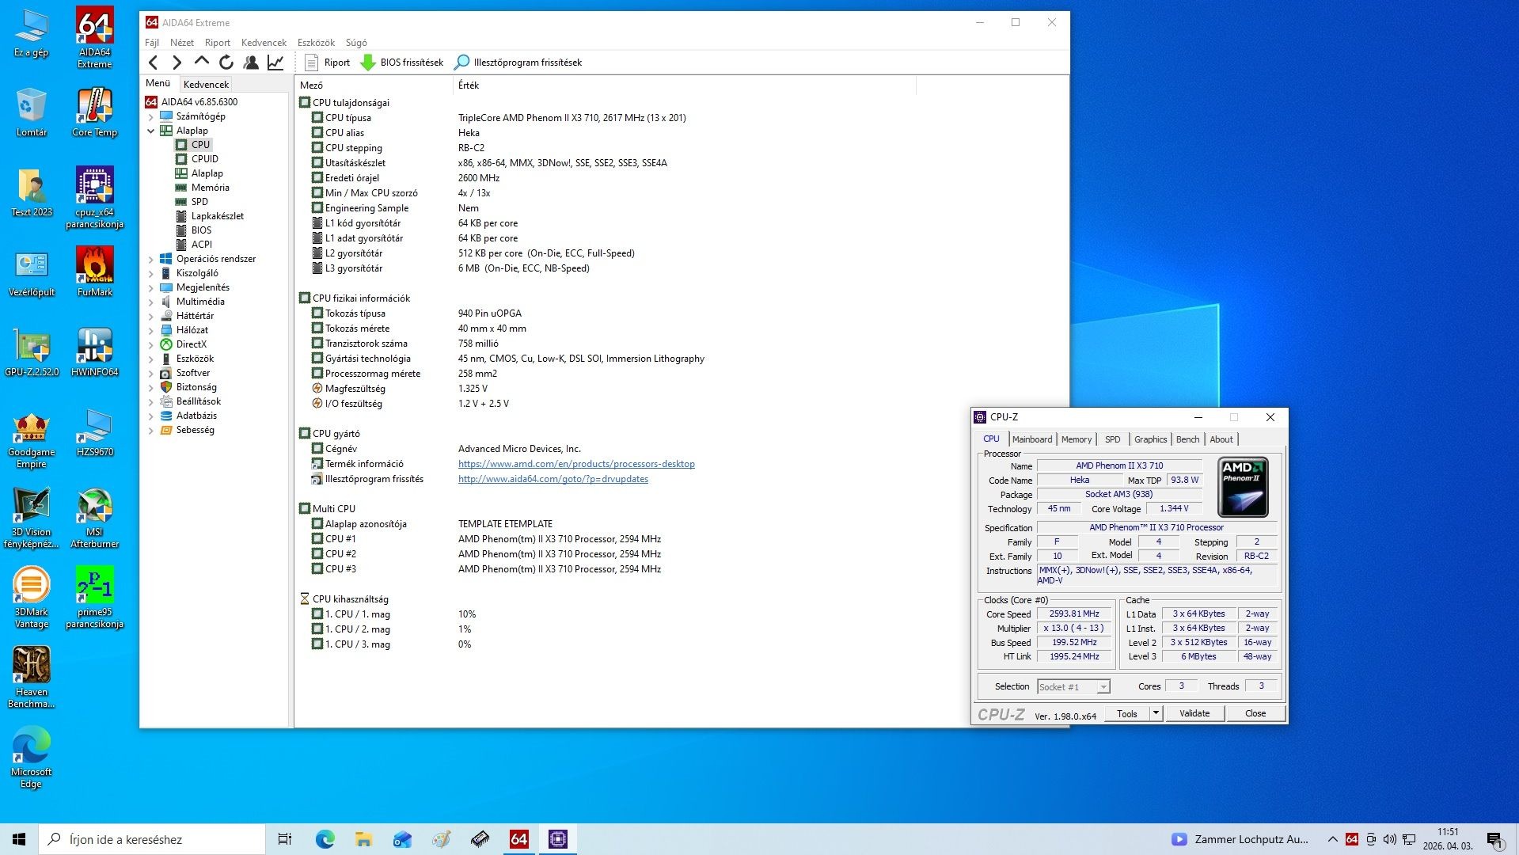Expand the Számítógép tree node
This screenshot has height=855, width=1519.
pyautogui.click(x=151, y=116)
